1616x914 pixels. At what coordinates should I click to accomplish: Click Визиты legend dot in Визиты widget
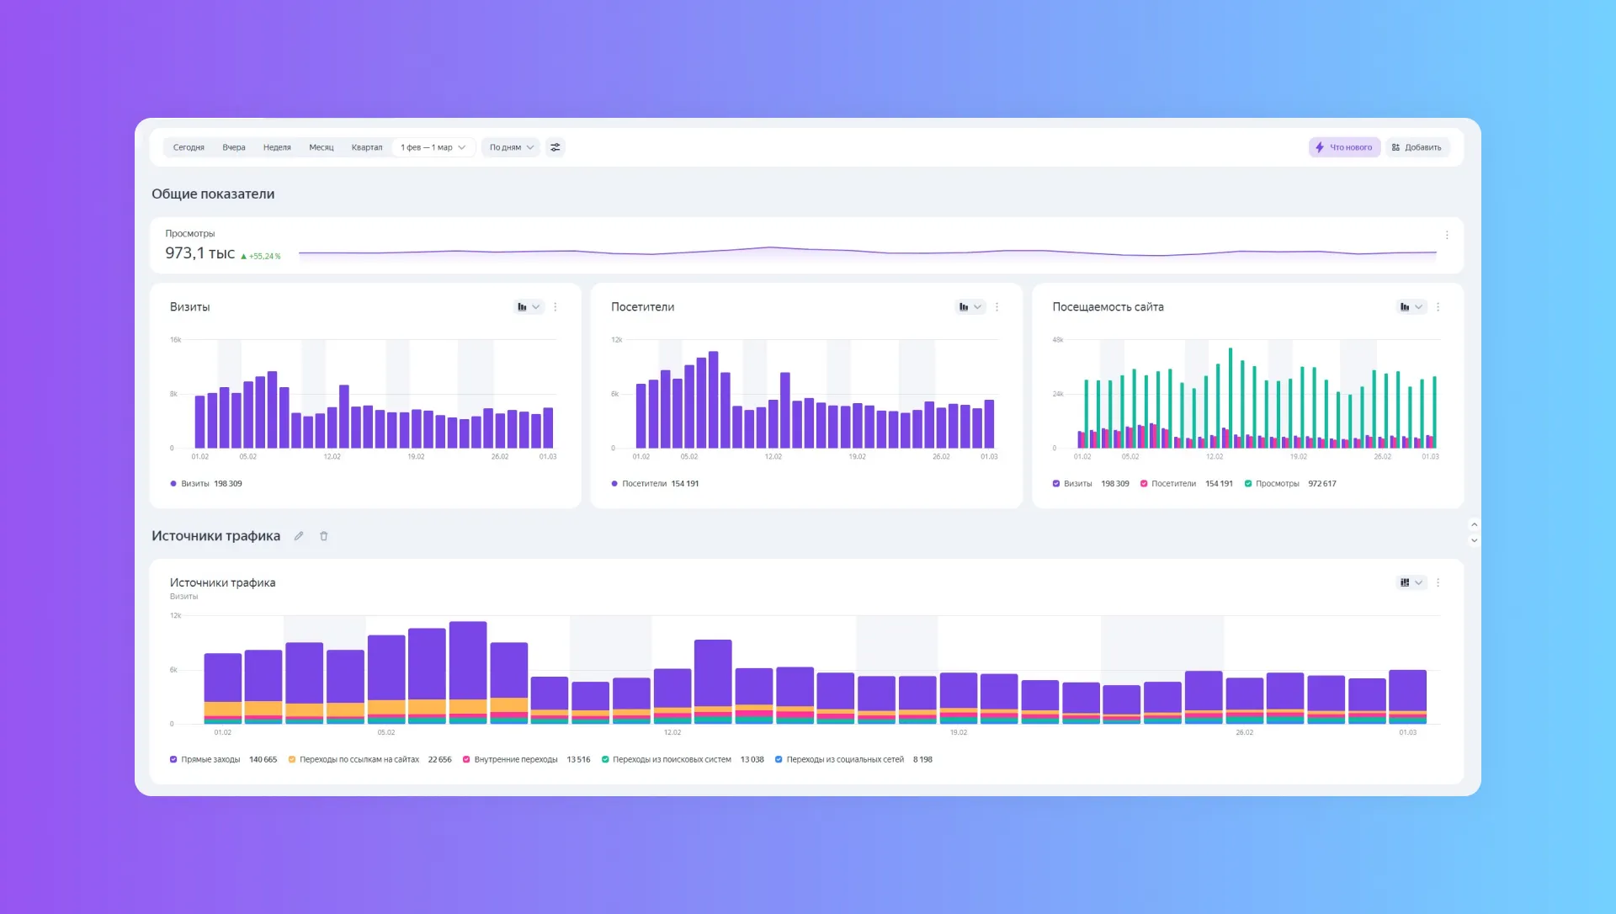click(x=173, y=484)
